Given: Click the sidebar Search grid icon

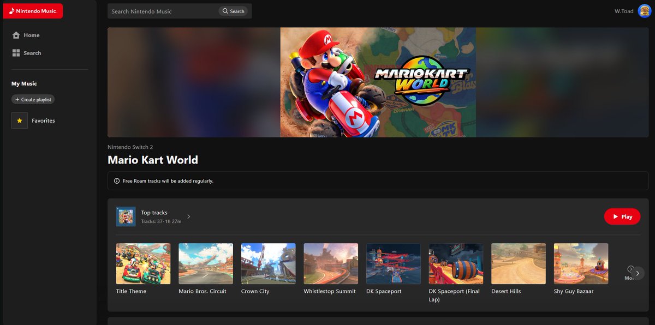Looking at the screenshot, I should pyautogui.click(x=16, y=53).
